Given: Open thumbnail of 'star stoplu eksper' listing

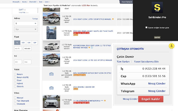Looking at the screenshot, I should pyautogui.click(x=51, y=33).
